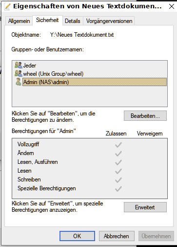Click the Spezielle Berechtigungen permission row
Viewport: 177px width, 247px height.
click(90, 188)
